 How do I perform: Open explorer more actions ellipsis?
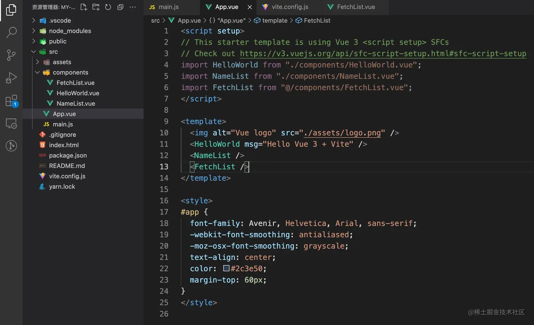132,7
